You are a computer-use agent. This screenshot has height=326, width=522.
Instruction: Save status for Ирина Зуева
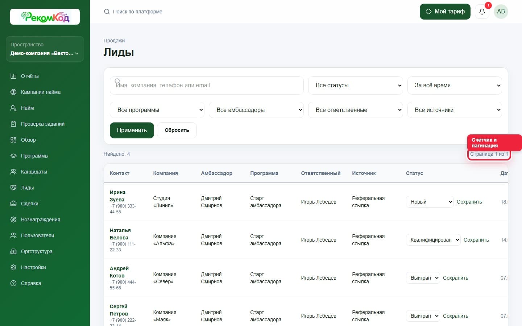[469, 202]
